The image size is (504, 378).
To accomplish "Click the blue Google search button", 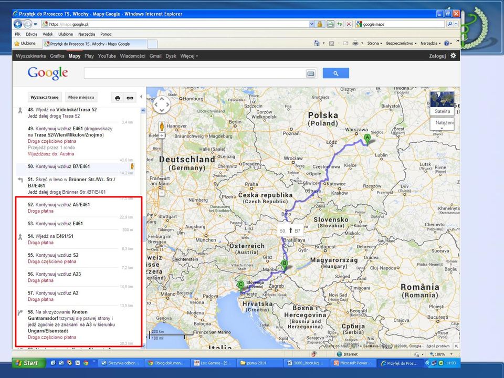I will click(x=335, y=73).
